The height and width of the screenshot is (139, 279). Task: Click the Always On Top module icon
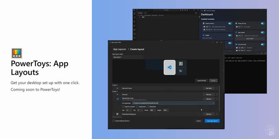click(236, 23)
